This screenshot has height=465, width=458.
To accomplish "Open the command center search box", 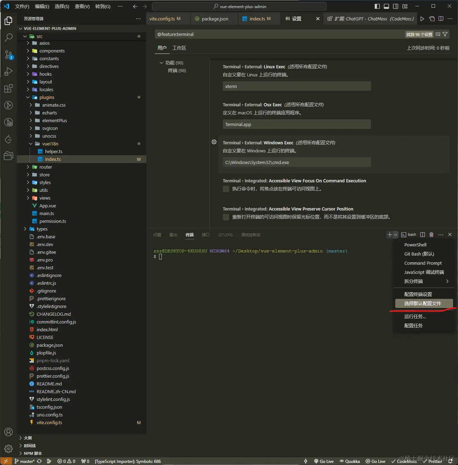I will (x=239, y=6).
